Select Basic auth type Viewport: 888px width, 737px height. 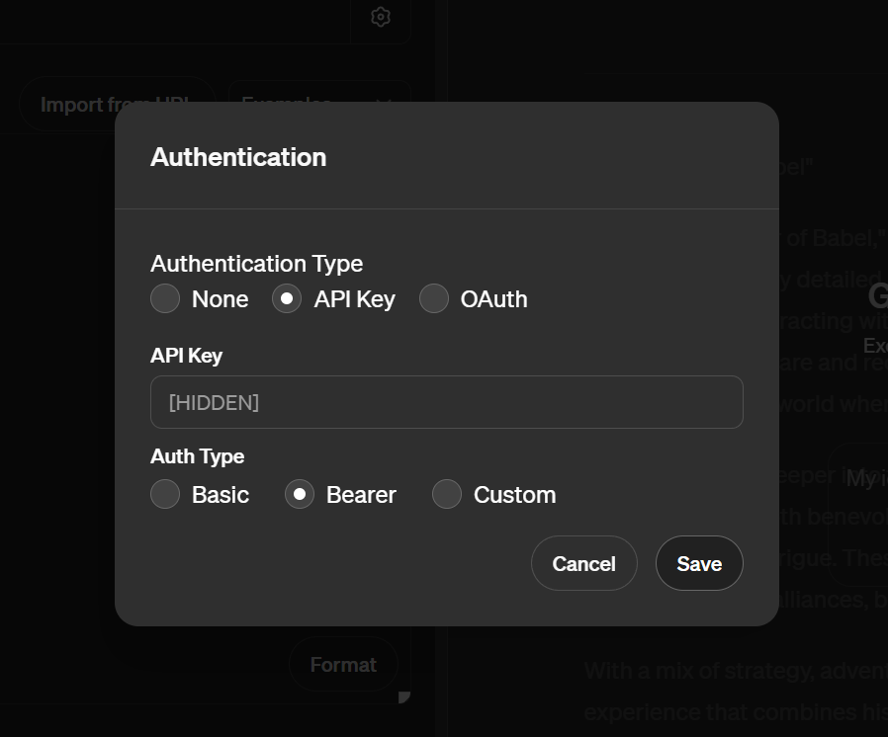coord(165,494)
